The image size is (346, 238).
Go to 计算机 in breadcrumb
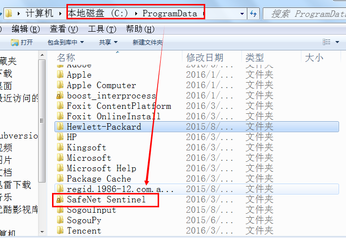point(39,13)
